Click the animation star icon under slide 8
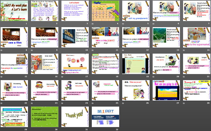Viewport: 211px width, 131px height. pyautogui.click(x=1, y=50)
